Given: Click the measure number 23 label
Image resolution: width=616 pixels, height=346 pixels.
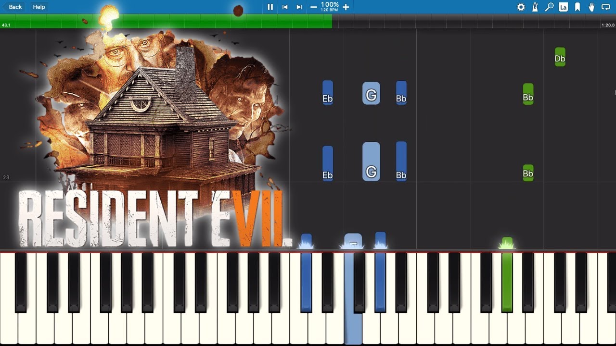Looking at the screenshot, I should pyautogui.click(x=6, y=177).
